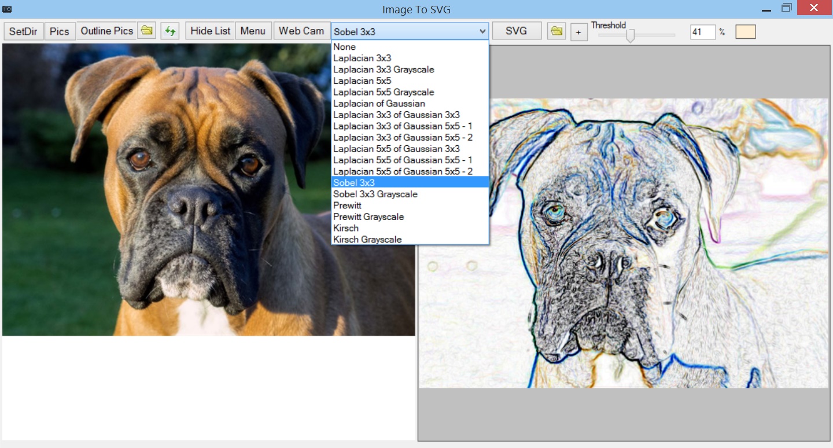This screenshot has width=833, height=448.
Task: Click the SVG export button
Action: (517, 31)
